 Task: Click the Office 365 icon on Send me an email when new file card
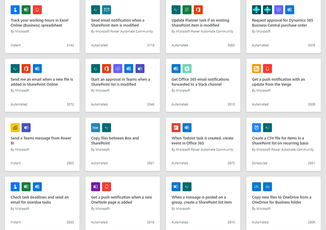tap(26, 69)
